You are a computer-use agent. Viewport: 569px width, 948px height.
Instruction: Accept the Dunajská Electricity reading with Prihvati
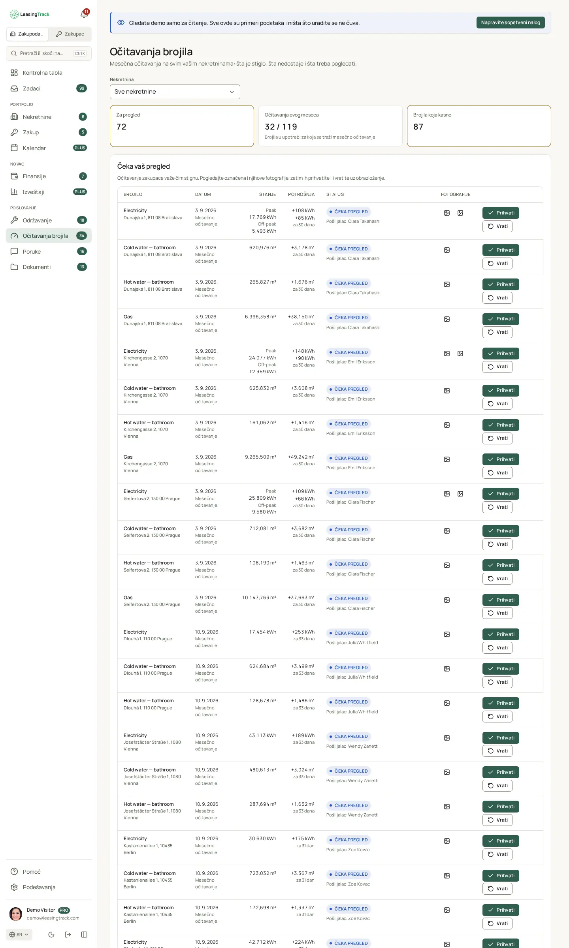pyautogui.click(x=501, y=213)
